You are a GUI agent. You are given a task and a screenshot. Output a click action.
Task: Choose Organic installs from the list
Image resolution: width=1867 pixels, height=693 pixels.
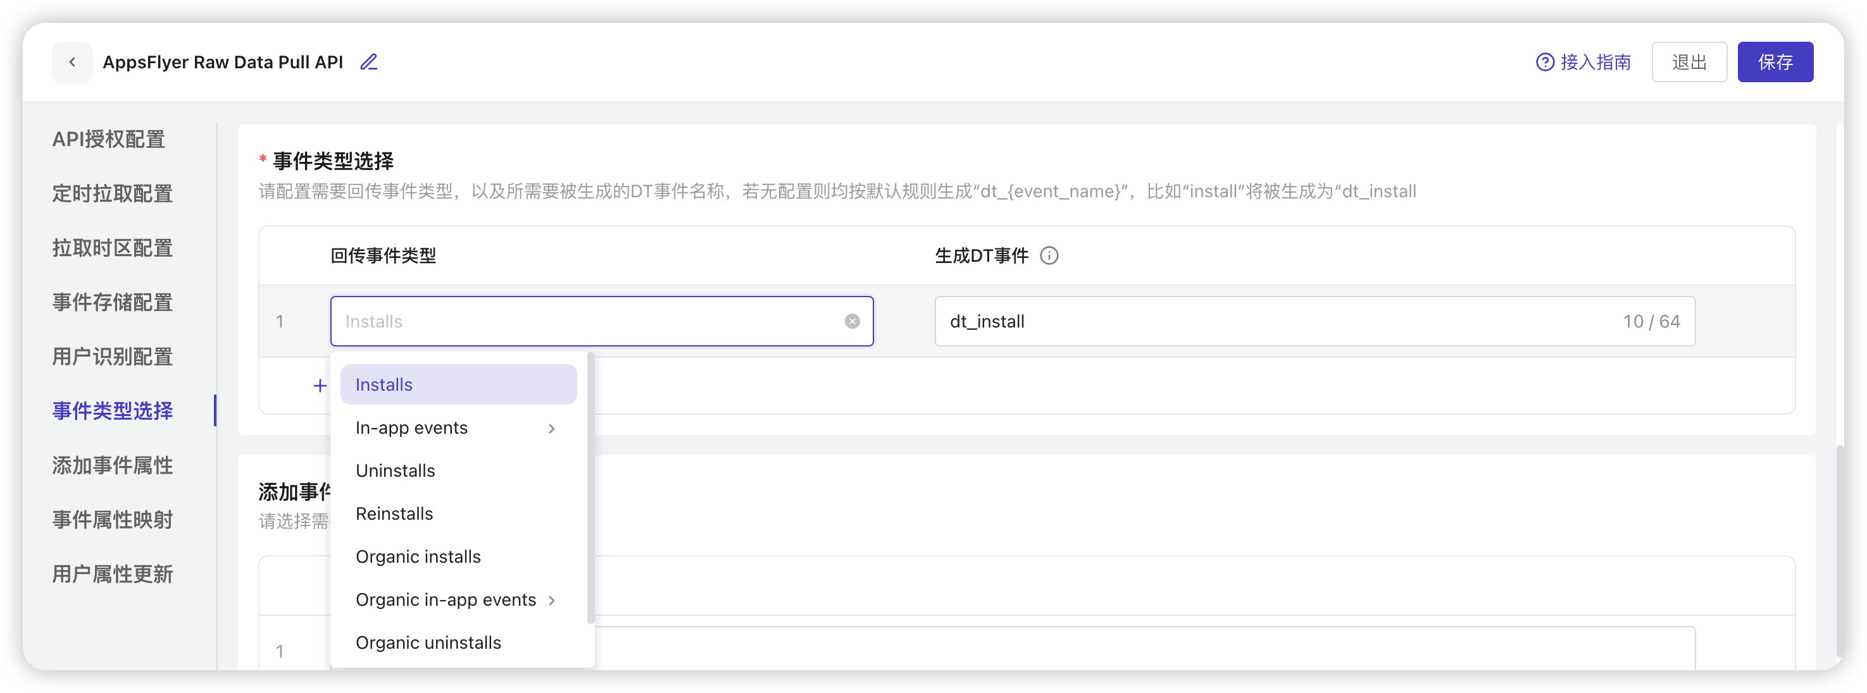click(418, 556)
